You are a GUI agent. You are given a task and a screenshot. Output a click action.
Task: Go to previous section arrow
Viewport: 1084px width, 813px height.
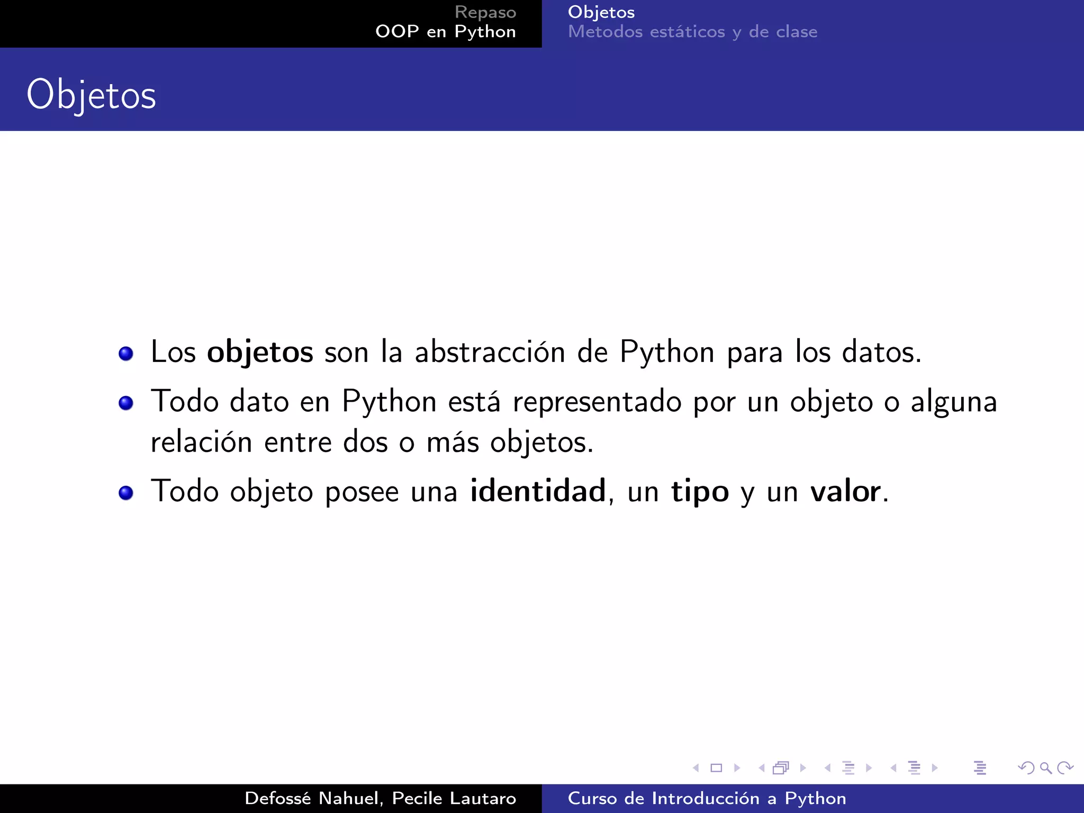pyautogui.click(x=893, y=767)
